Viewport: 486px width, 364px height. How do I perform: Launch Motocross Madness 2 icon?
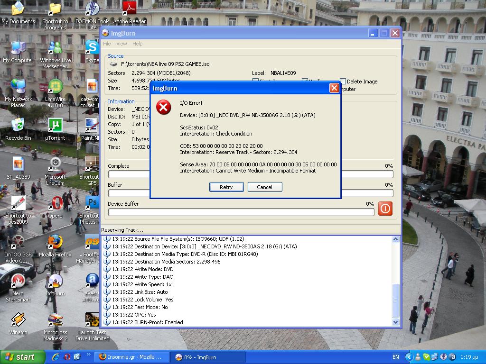pos(55,327)
